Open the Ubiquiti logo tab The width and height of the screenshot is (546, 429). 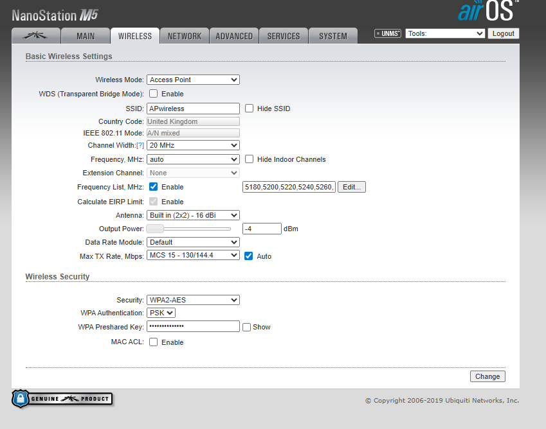click(x=36, y=36)
